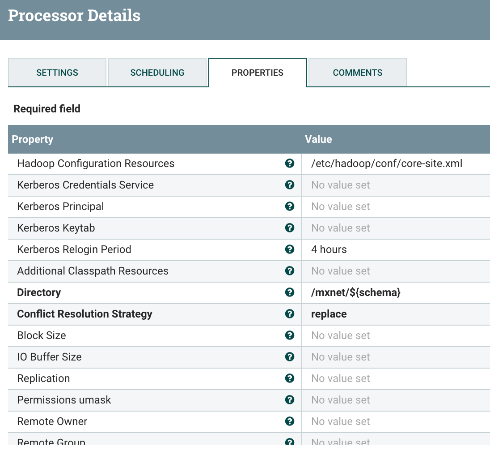
Task: Open the Conflict Resolution Strategy value 'replace'
Action: pyautogui.click(x=329, y=314)
